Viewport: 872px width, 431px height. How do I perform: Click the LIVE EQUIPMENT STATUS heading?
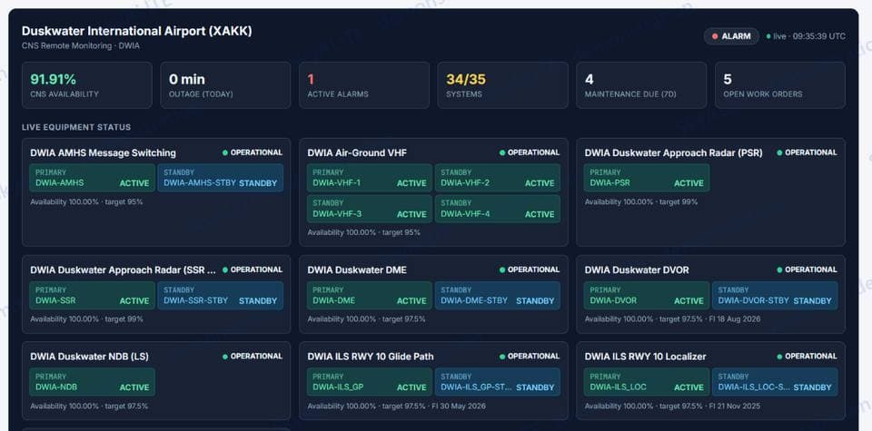76,127
